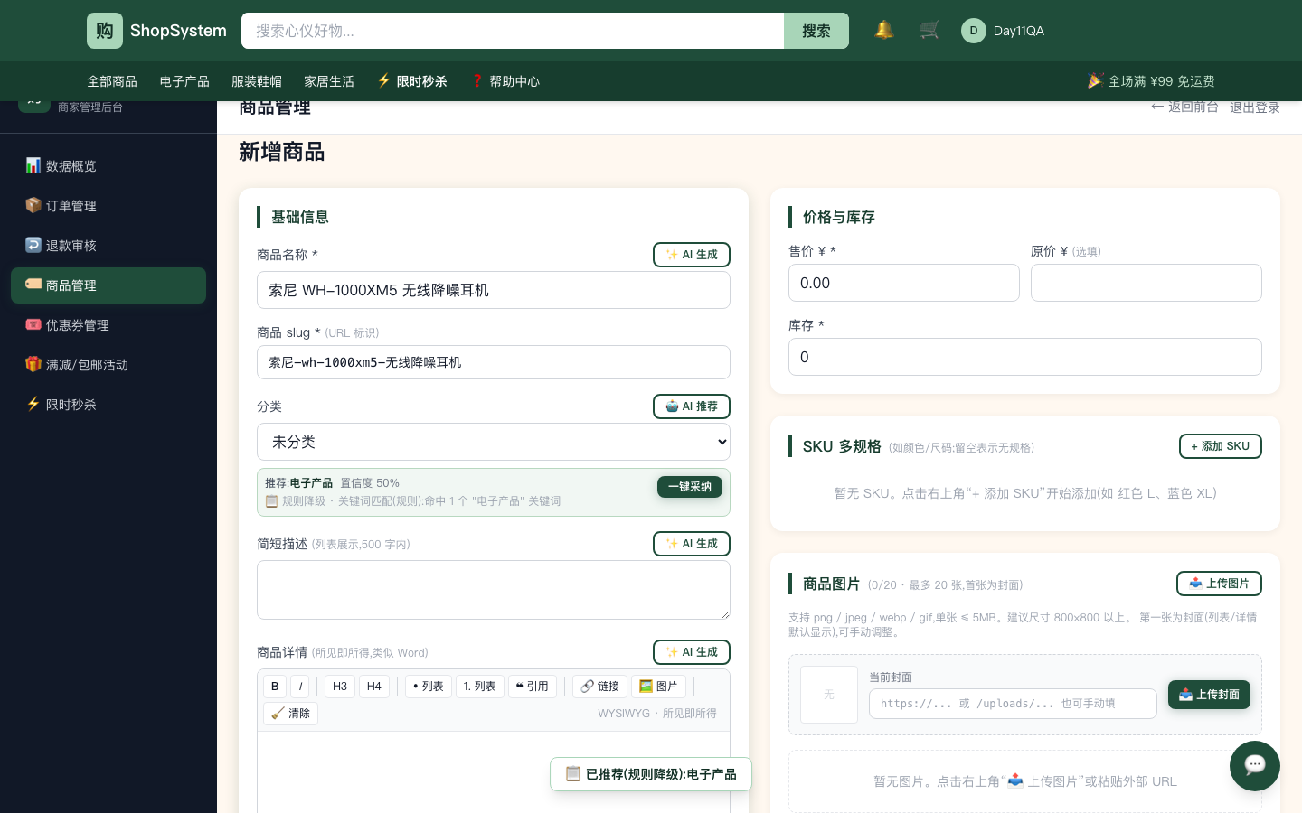Open the 电子产品 category
The height and width of the screenshot is (813, 1302).
pyautogui.click(x=184, y=81)
